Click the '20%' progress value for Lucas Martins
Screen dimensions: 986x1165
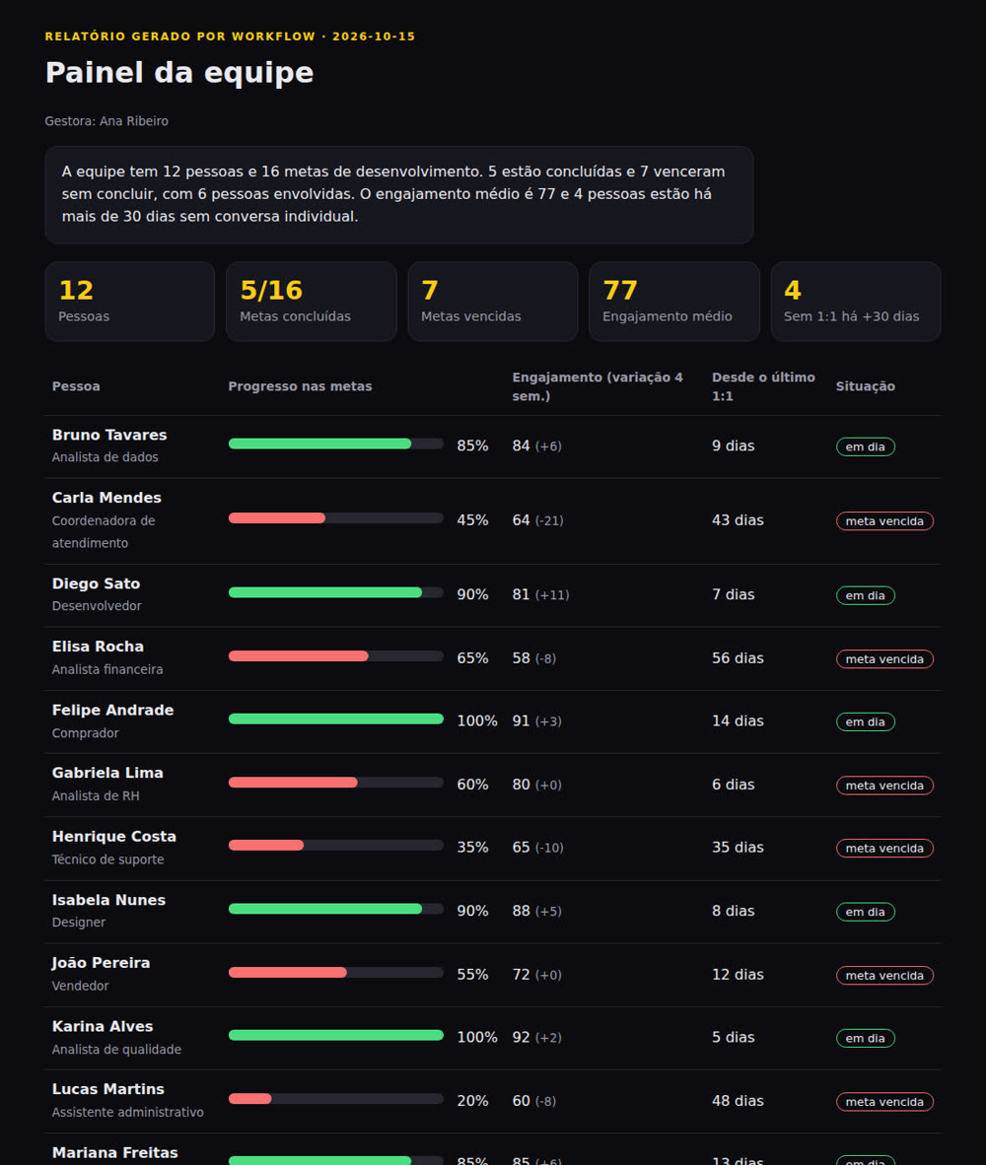click(472, 1100)
